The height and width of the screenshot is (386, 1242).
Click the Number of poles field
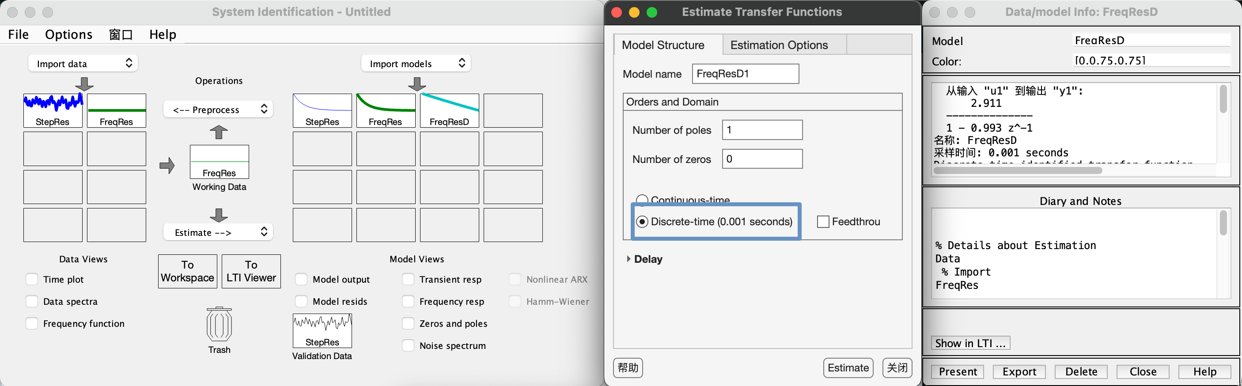[x=762, y=130]
